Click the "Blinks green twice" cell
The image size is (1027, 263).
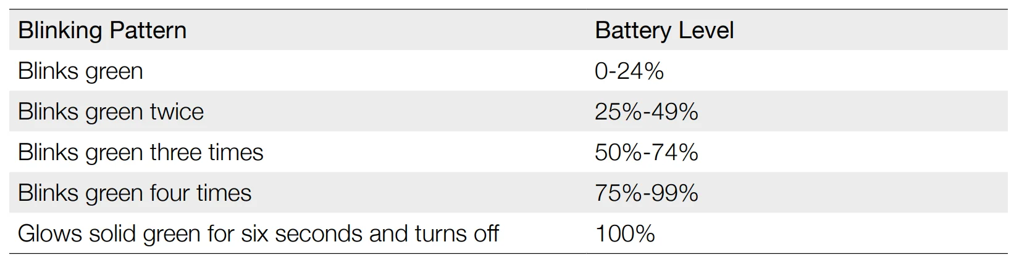click(111, 112)
